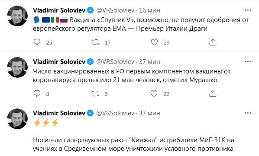Open more options on the MiG-31K tweet

click(248, 113)
